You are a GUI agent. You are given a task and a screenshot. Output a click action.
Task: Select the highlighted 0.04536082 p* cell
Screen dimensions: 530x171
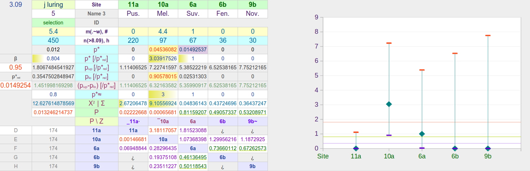(x=163, y=50)
